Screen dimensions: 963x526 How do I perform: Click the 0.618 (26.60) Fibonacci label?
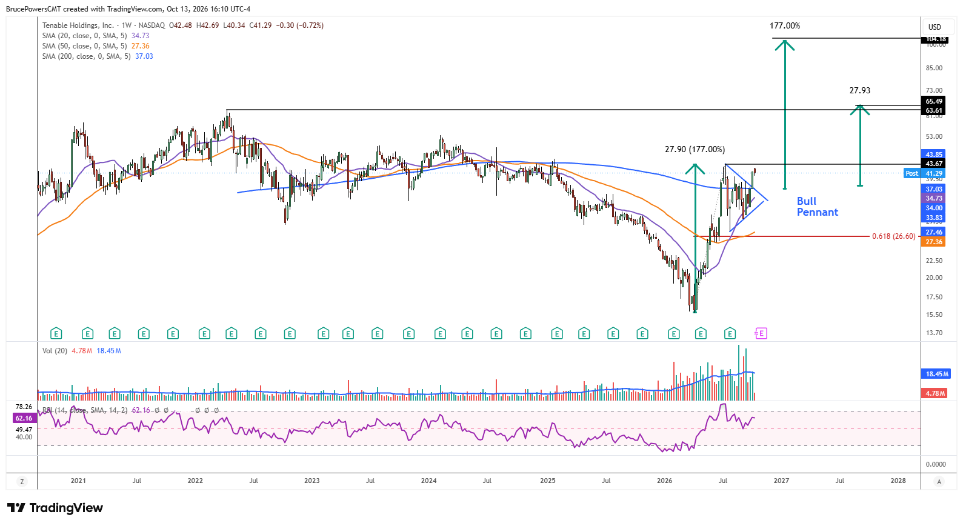[894, 236]
